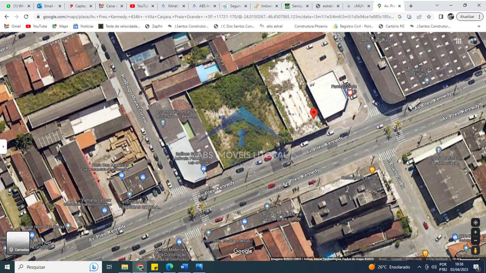486x273 pixels.
Task: Open the Windows Start menu
Action: click(7, 267)
